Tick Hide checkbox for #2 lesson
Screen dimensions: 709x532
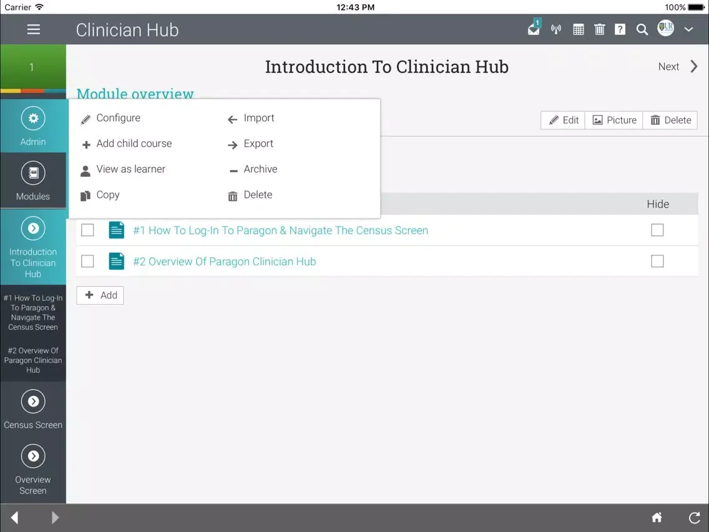pyautogui.click(x=657, y=262)
